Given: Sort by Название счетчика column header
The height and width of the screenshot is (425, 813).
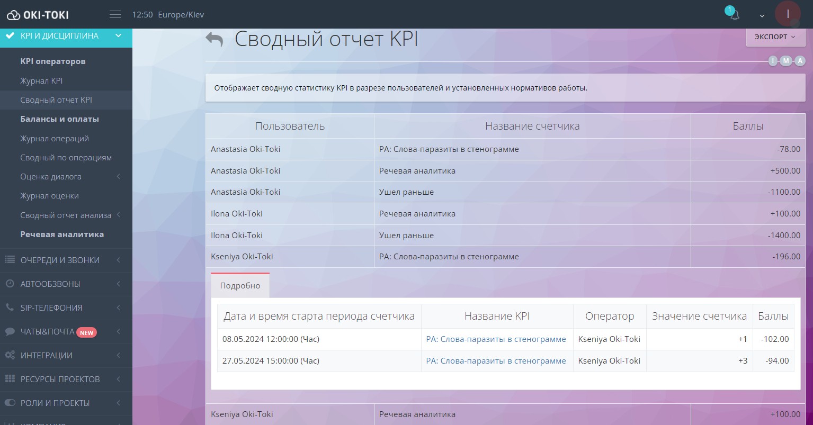Looking at the screenshot, I should [532, 126].
